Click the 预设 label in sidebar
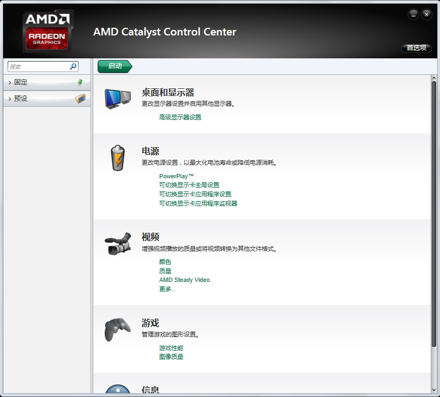440x397 pixels. (x=21, y=99)
